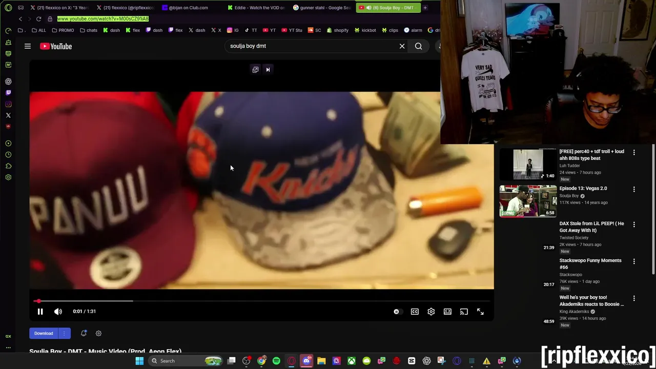Run the YouTube search with the magnifier button
Screen dimensions: 656x369
tap(419, 46)
